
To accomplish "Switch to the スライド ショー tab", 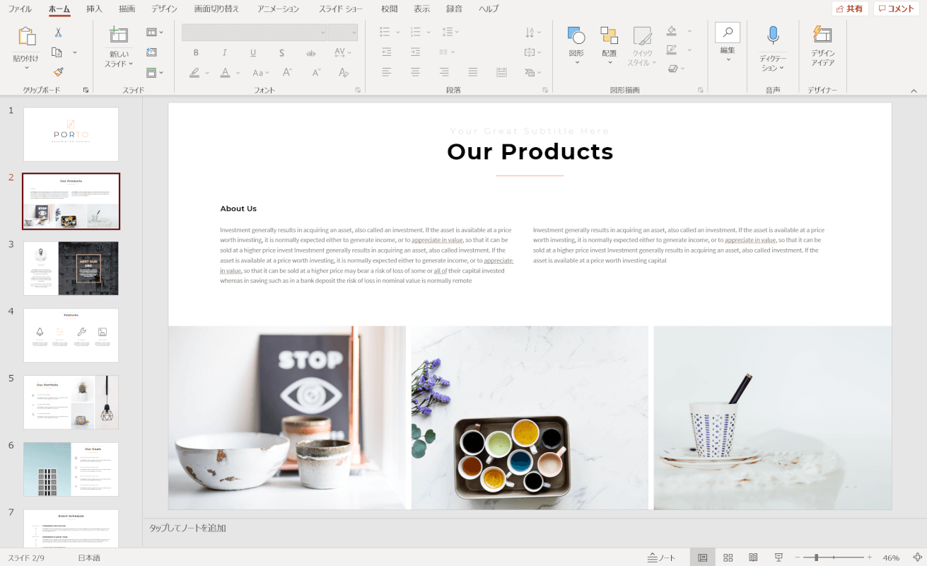I will pos(340,9).
